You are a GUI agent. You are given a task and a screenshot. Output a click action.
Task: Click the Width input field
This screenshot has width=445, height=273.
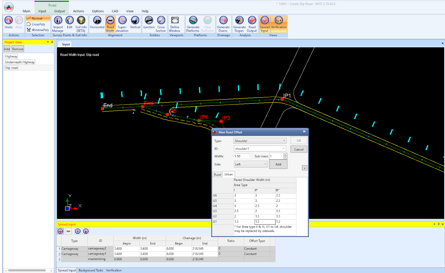point(241,156)
